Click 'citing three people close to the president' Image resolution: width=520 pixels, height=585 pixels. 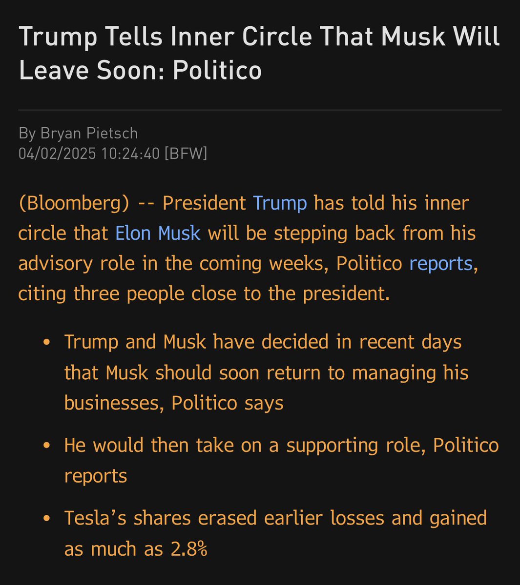point(204,294)
